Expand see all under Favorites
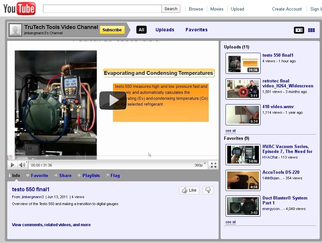The width and height of the screenshot is (322, 243). click(x=230, y=222)
